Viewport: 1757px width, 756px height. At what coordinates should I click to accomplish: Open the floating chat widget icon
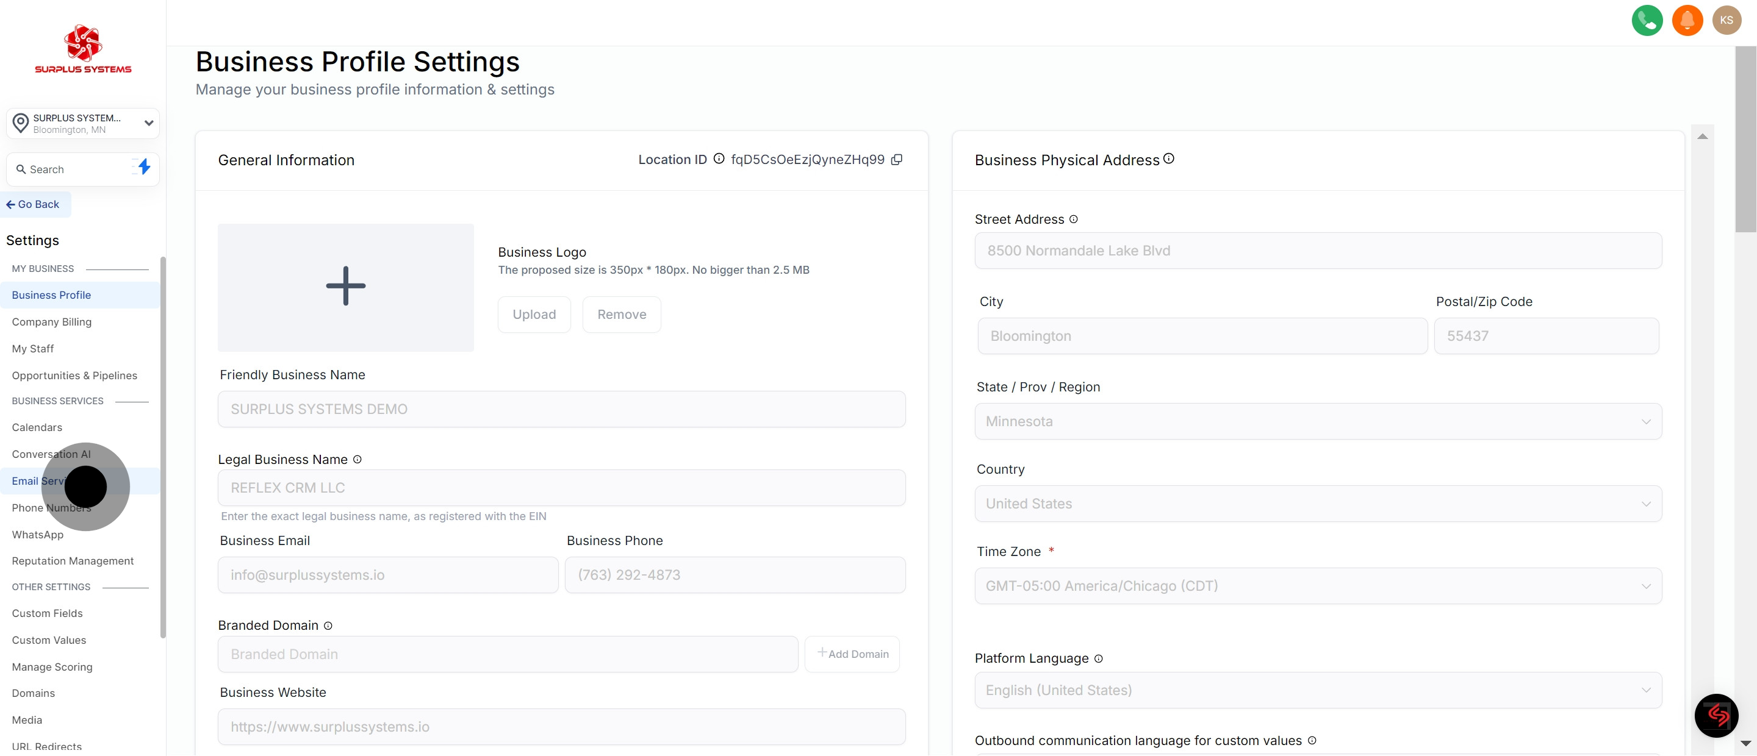click(1716, 716)
